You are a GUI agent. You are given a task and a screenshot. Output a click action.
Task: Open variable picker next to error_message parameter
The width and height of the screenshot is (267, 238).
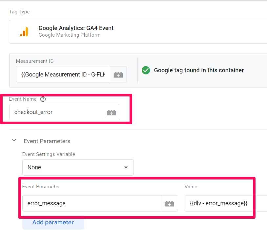tap(169, 203)
